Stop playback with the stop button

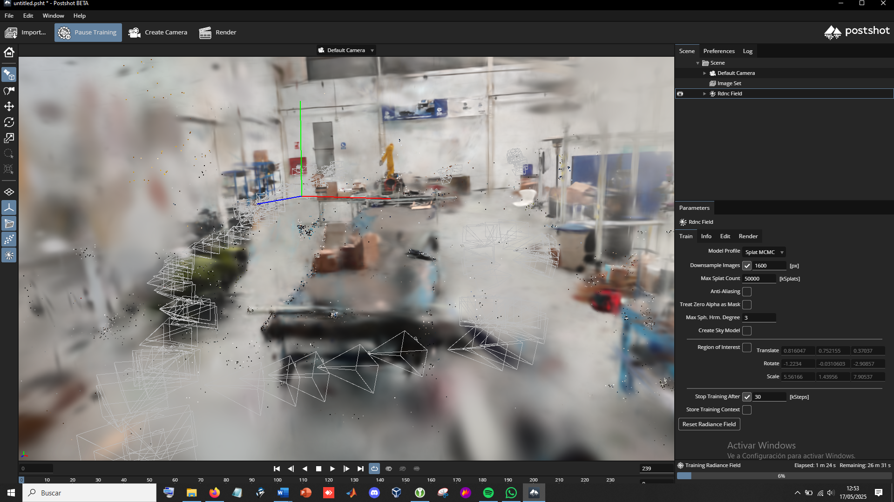tap(318, 469)
